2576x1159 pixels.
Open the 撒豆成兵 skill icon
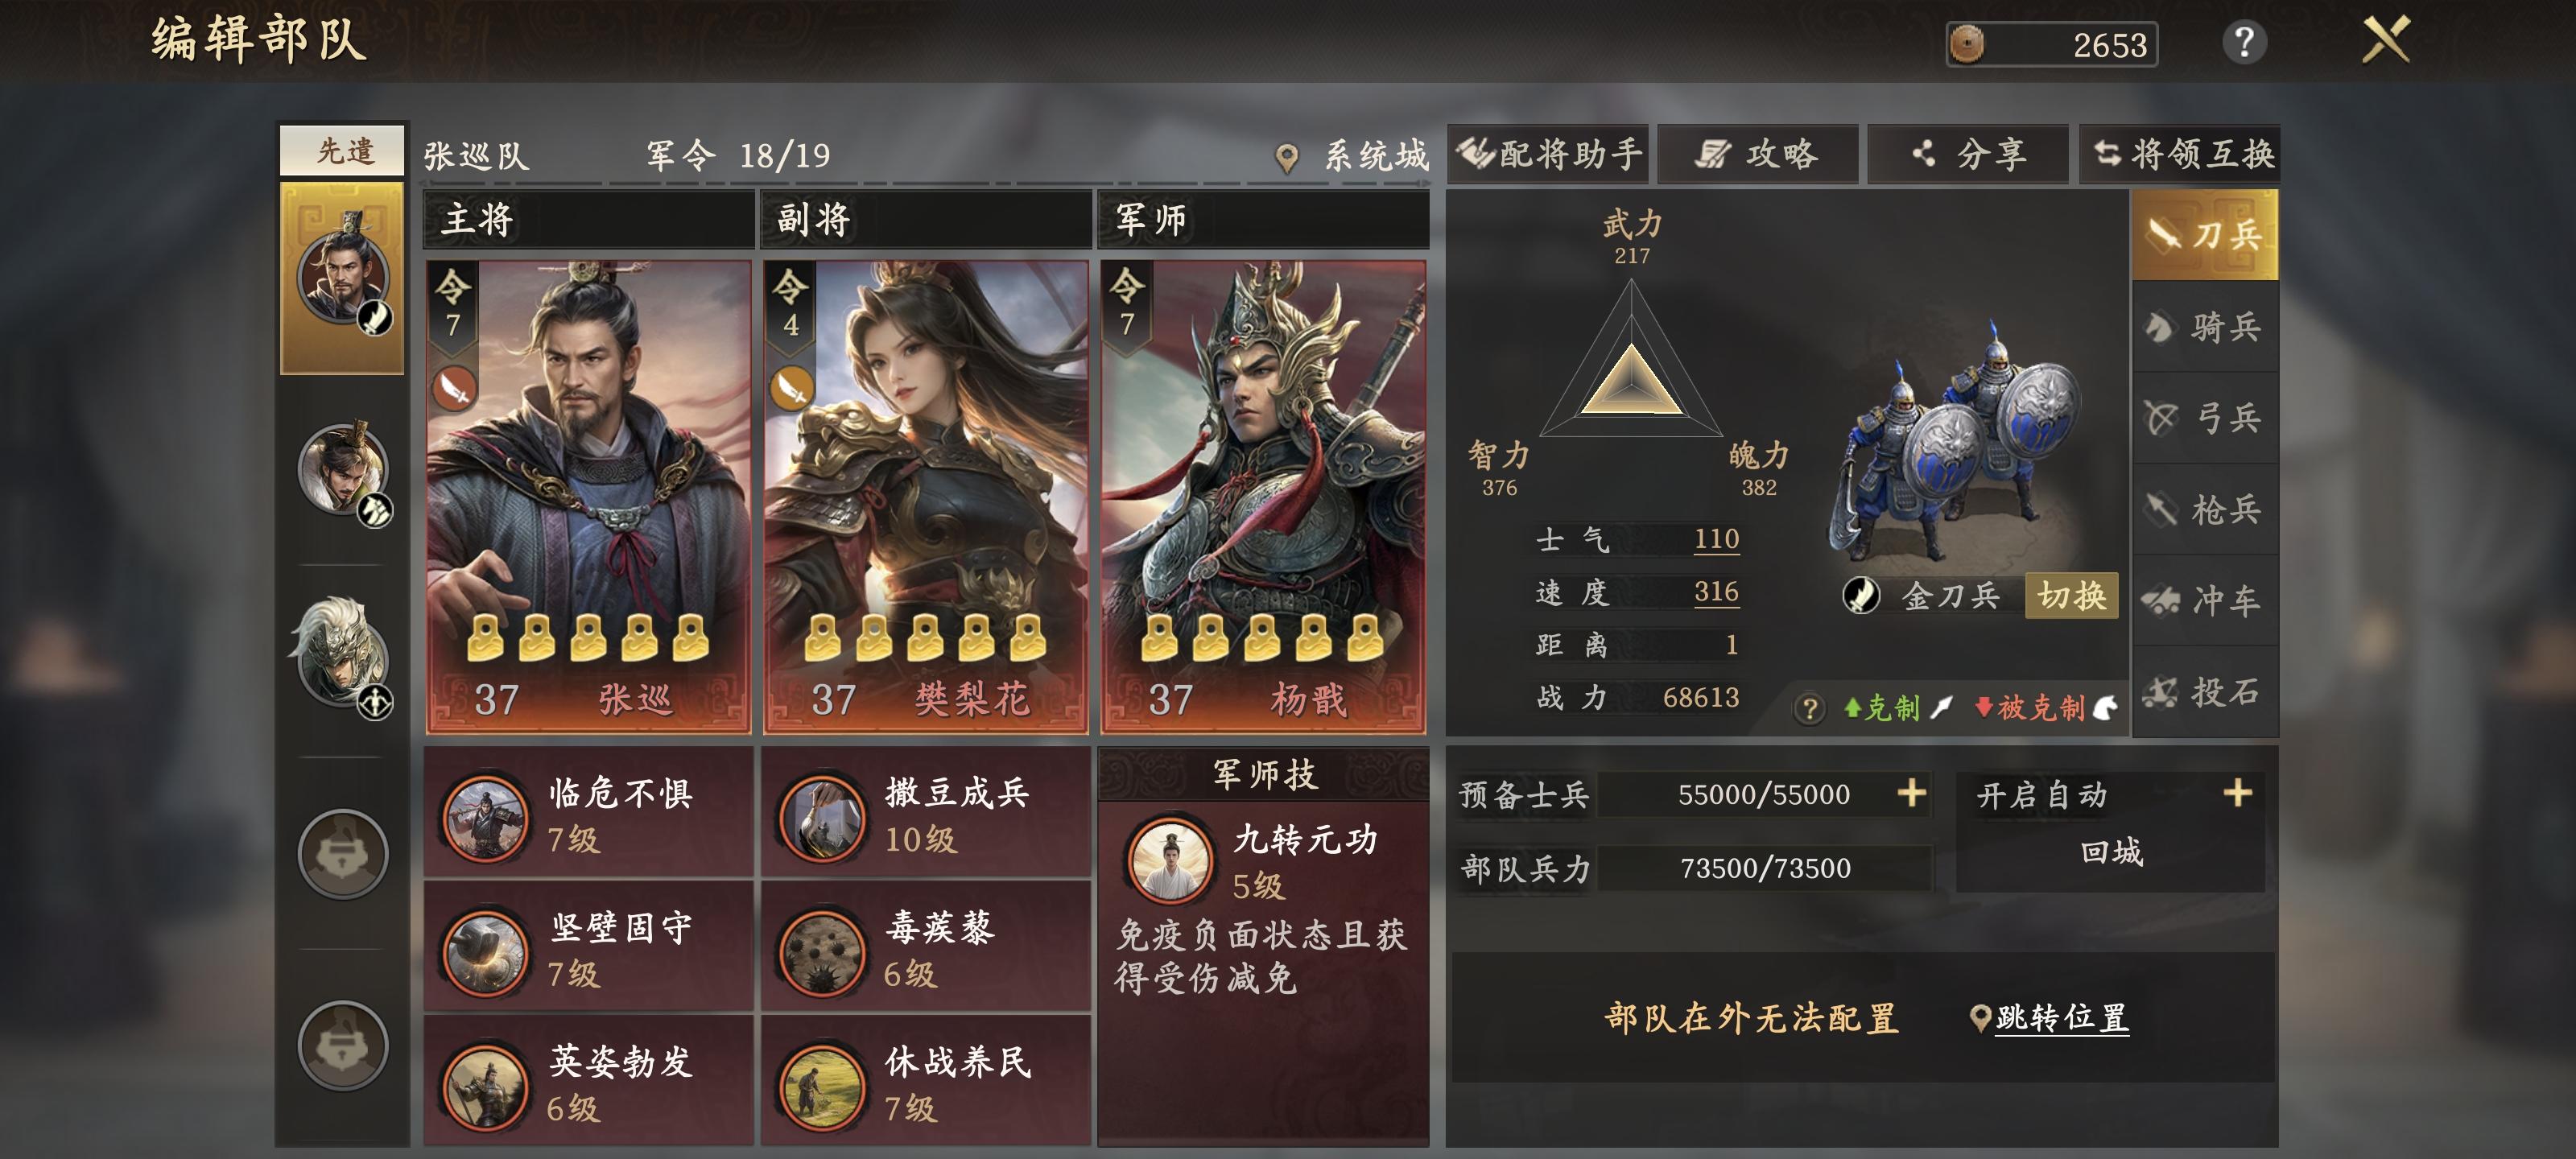822,818
